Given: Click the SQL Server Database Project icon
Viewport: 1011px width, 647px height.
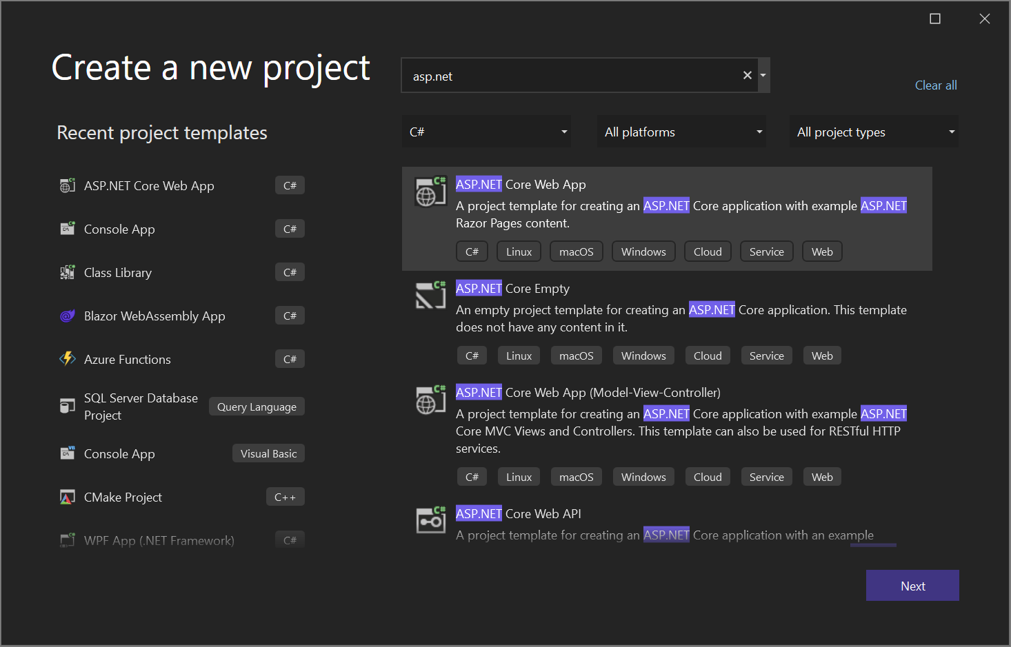Looking at the screenshot, I should pyautogui.click(x=67, y=406).
